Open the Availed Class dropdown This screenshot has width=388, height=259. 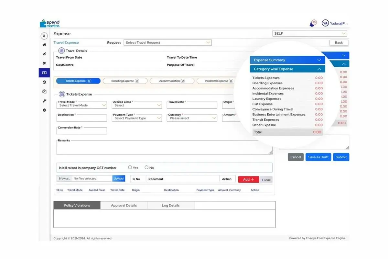tap(137, 105)
